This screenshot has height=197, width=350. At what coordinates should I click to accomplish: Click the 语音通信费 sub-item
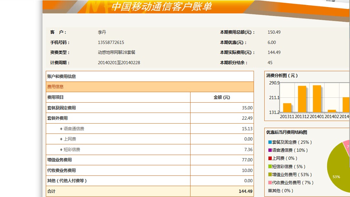tap(74, 129)
